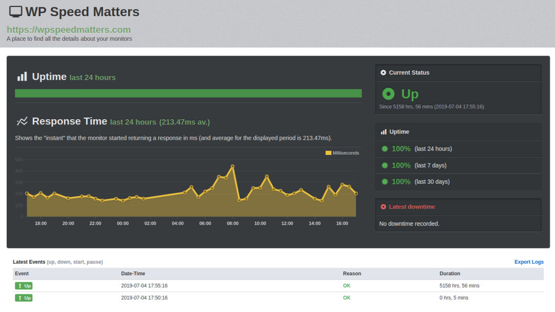Switch to the Event column header

(20, 273)
